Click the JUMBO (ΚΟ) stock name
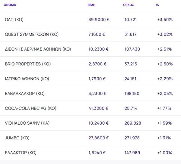This screenshot has width=181, height=164. point(17,138)
